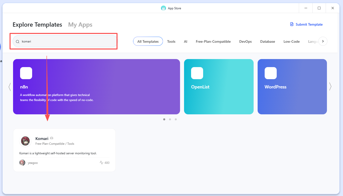This screenshot has height=196, width=343.
Task: Click the Komari app avatar icon
Action: [x=25, y=141]
